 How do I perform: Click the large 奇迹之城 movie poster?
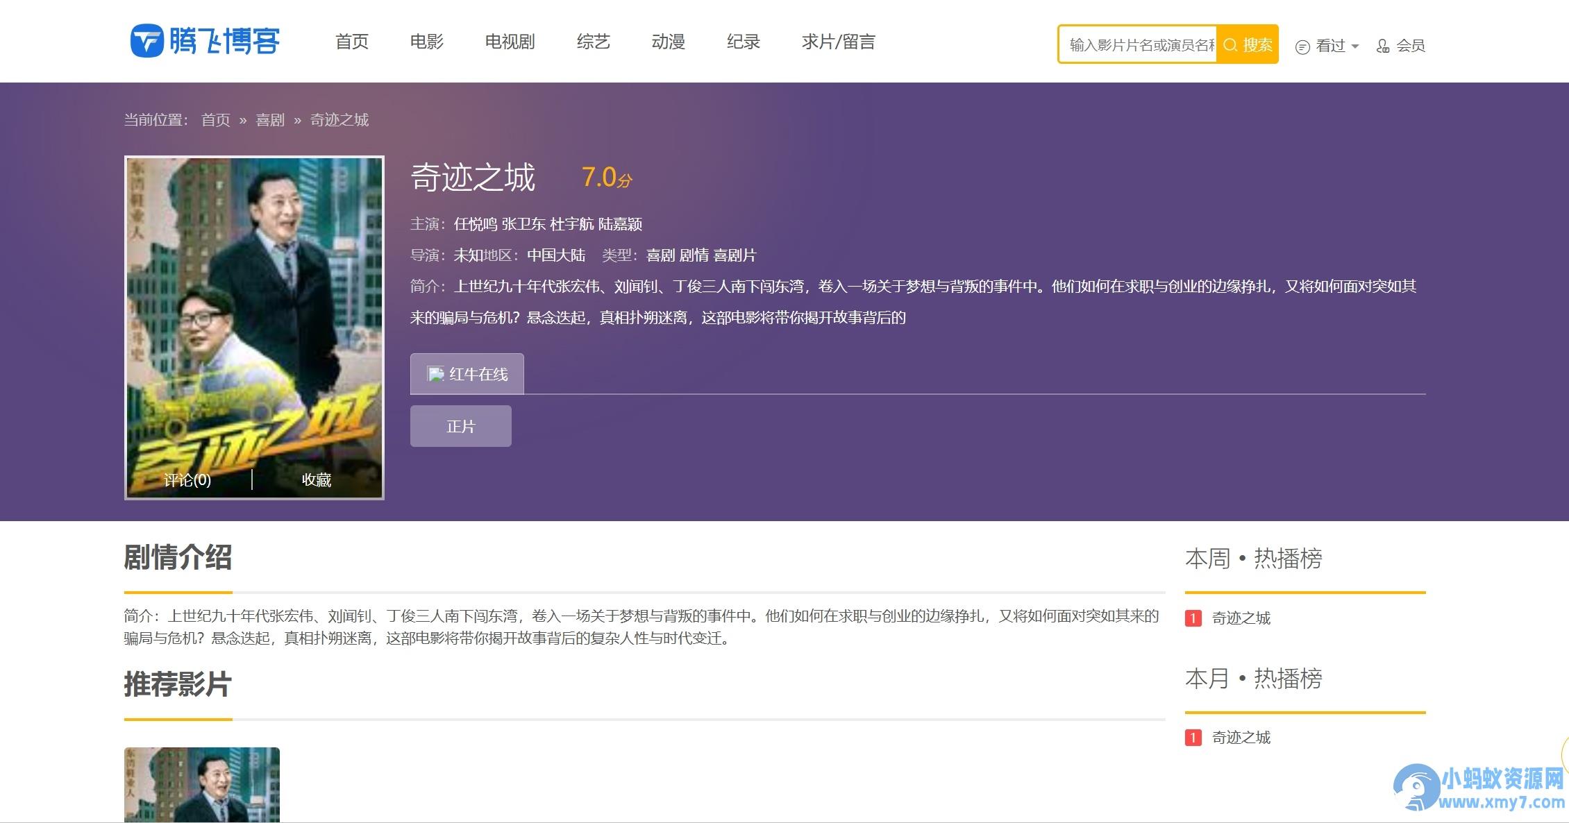(254, 328)
